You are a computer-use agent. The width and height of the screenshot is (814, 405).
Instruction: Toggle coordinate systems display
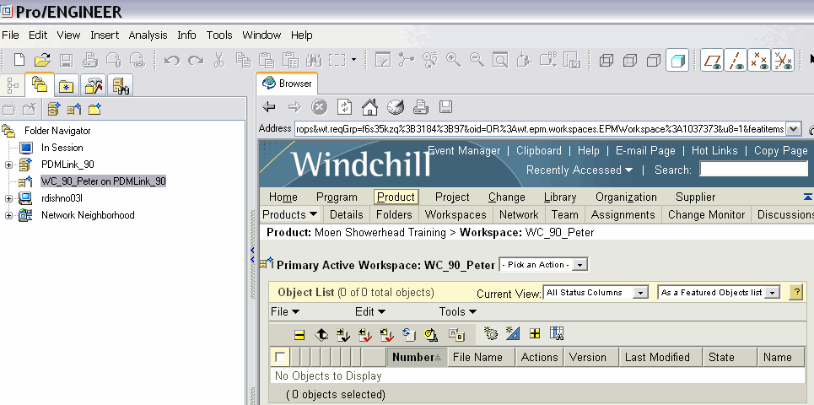782,60
